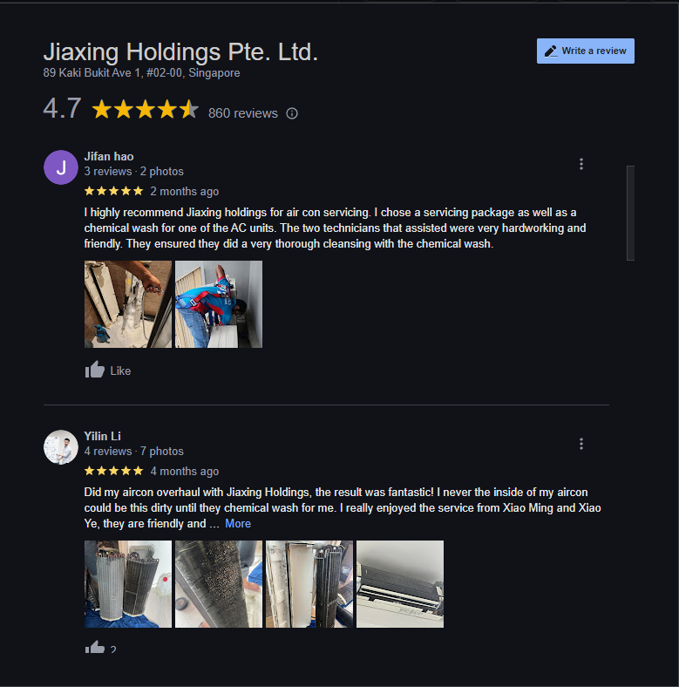679x687 pixels.
Task: Open Yilin's first photo of two coil units
Action: pyautogui.click(x=128, y=584)
